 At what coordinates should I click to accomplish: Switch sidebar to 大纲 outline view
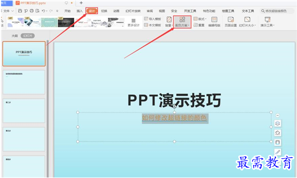tap(15, 36)
